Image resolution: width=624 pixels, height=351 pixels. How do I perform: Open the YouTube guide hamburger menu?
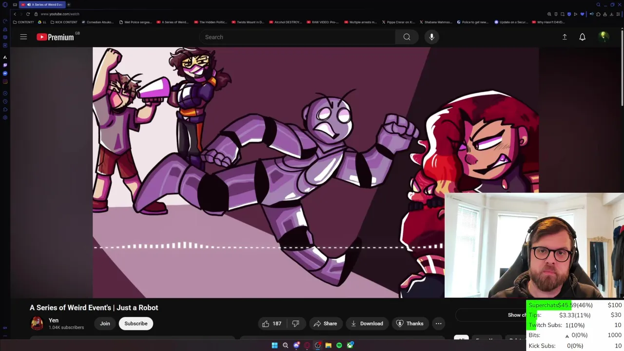[23, 37]
